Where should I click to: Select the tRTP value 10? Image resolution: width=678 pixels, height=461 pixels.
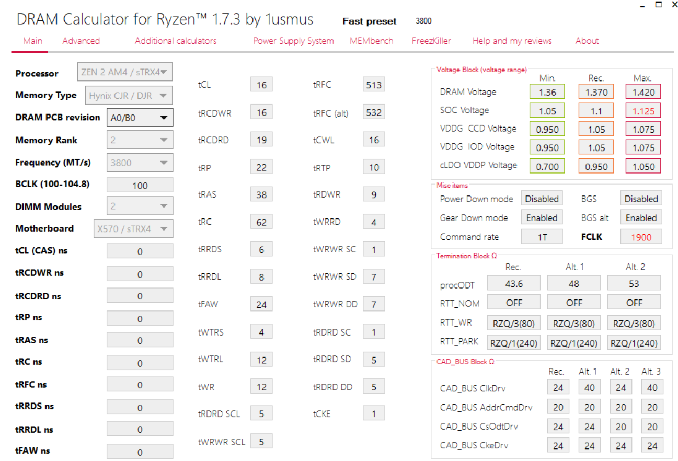pyautogui.click(x=374, y=167)
